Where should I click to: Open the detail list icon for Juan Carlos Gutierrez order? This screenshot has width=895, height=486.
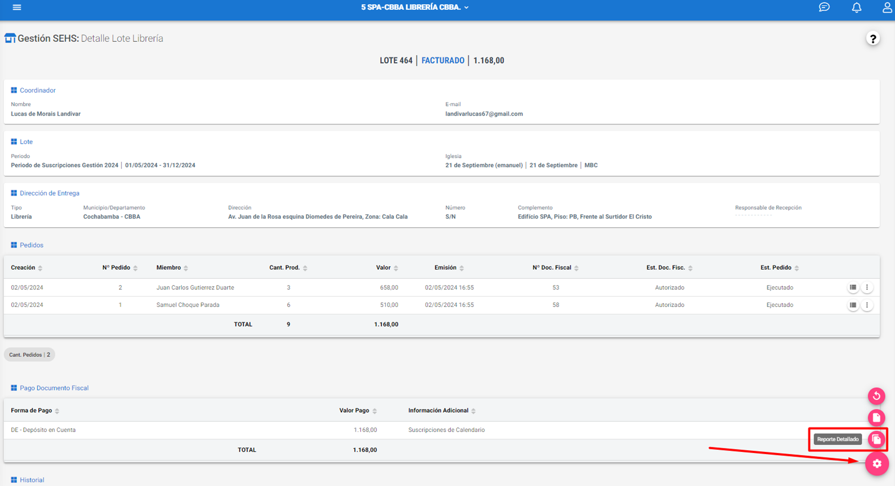tap(853, 287)
